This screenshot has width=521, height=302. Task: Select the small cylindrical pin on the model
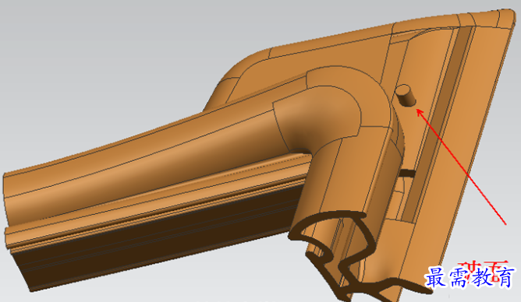point(406,95)
